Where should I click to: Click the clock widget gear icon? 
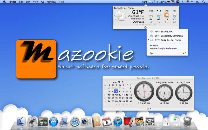pos(148,109)
